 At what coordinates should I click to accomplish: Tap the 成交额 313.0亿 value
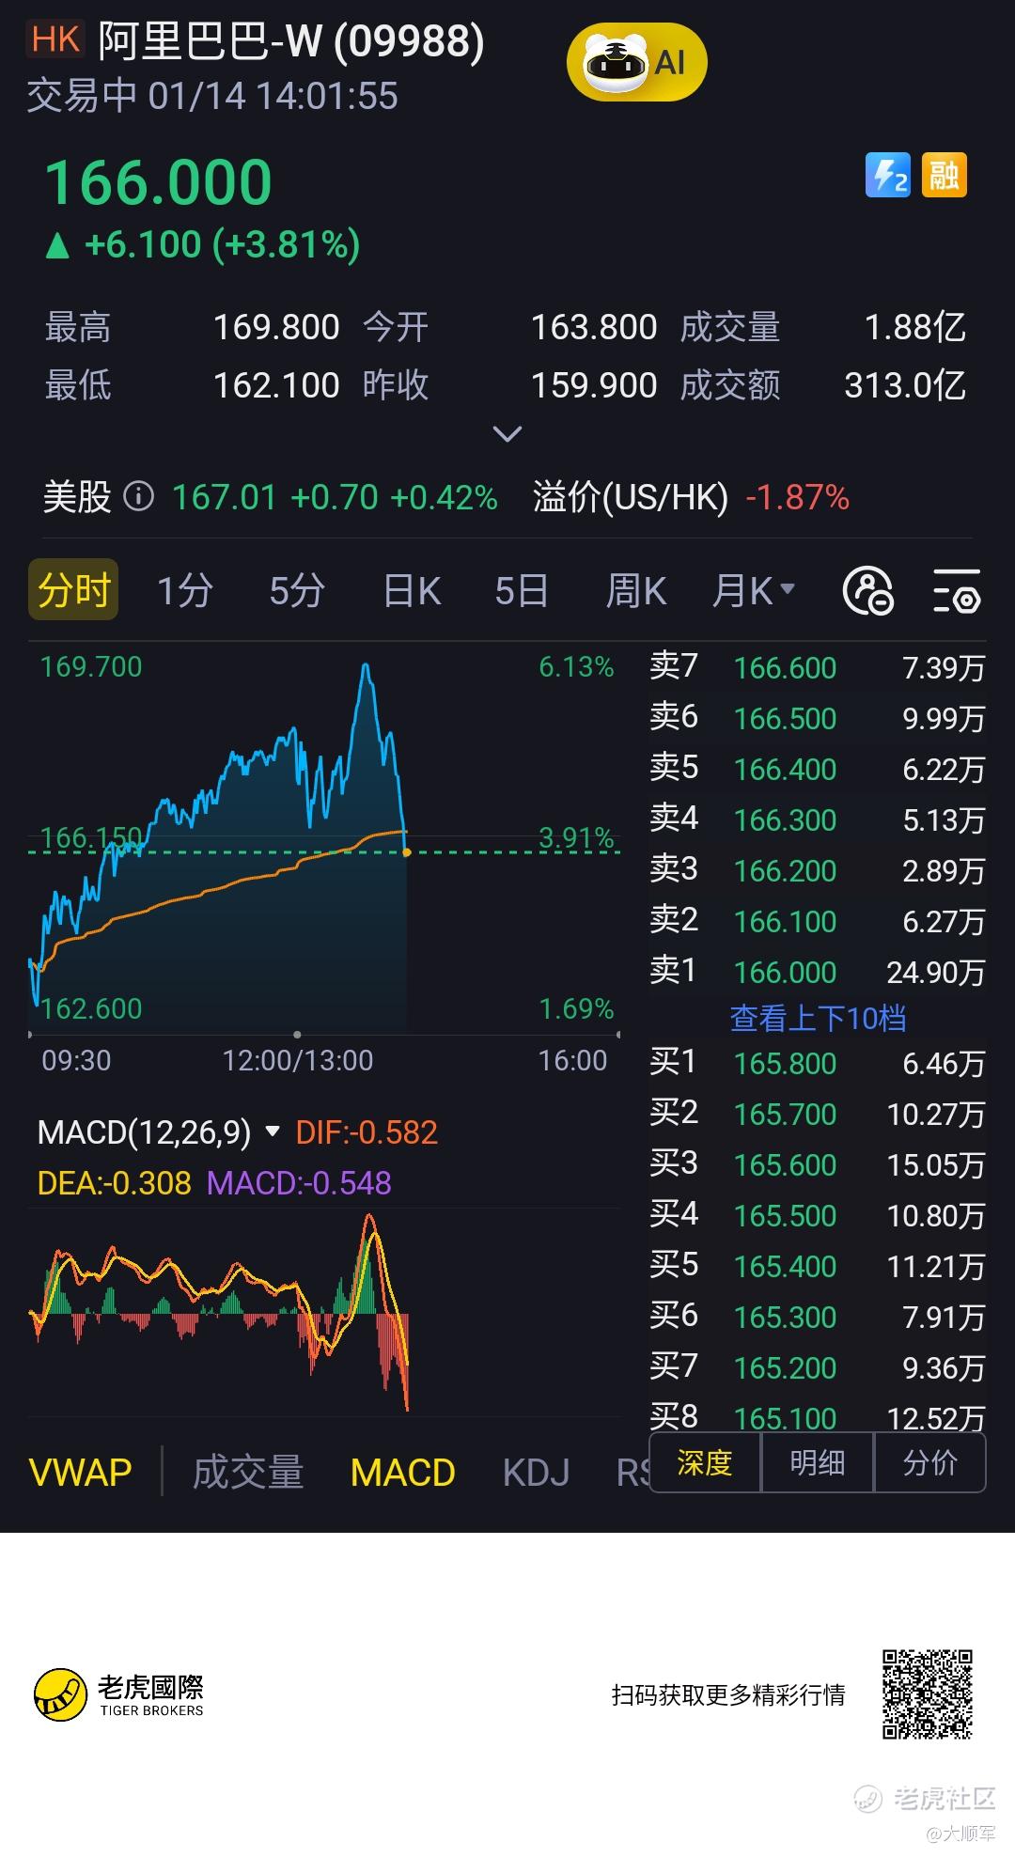[905, 385]
